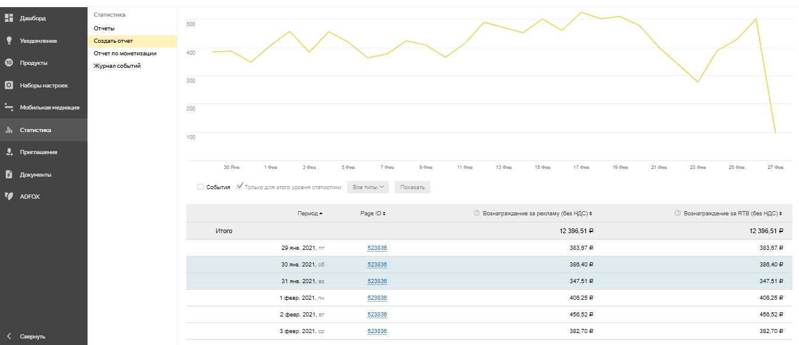799x345 pixels.
Task: Sort table by Page ID column
Action: click(x=373, y=214)
